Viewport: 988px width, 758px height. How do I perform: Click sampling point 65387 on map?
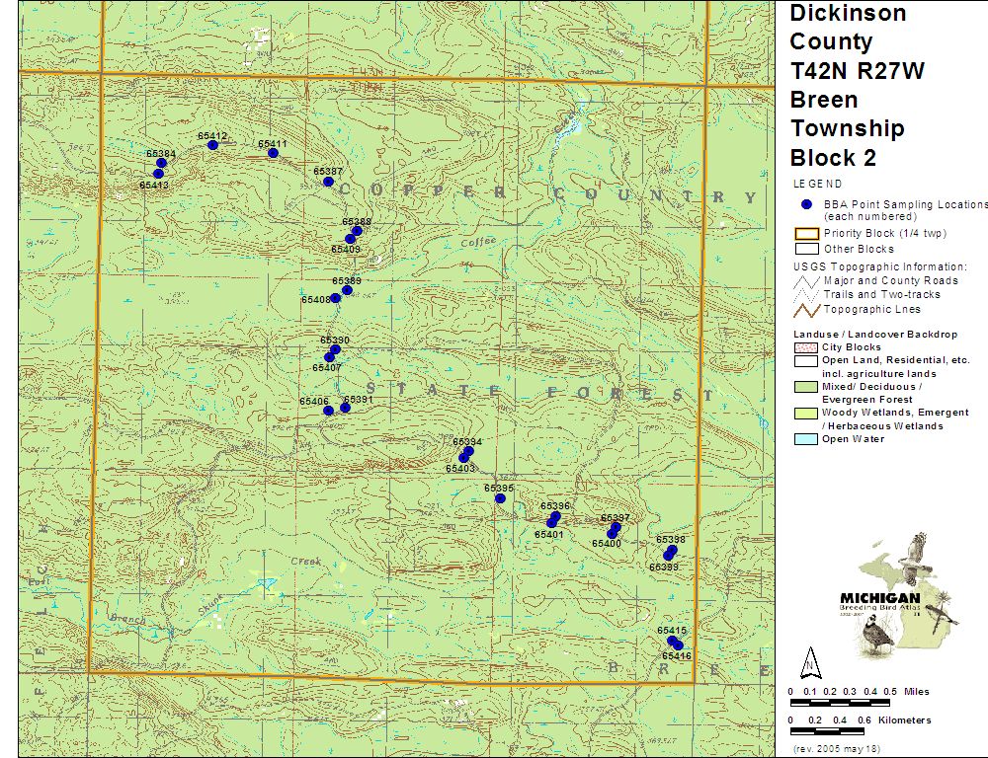(x=328, y=182)
